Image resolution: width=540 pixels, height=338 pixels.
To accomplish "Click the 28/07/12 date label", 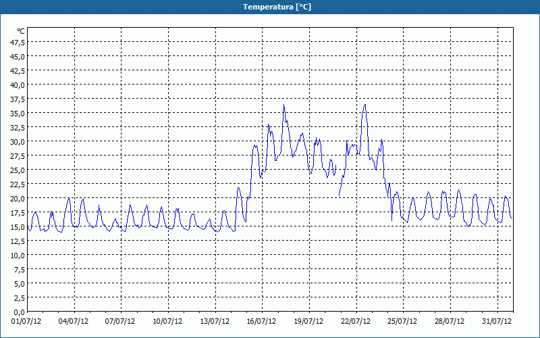I will pos(450,322).
